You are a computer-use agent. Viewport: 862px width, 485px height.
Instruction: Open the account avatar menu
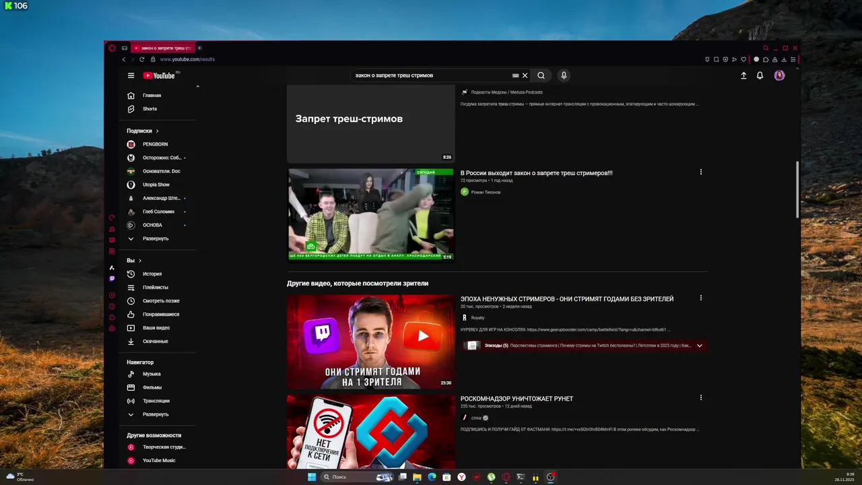[x=779, y=75]
